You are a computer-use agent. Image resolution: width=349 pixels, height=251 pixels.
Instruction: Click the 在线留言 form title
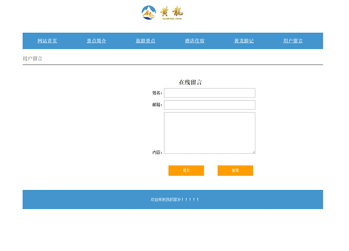point(190,82)
